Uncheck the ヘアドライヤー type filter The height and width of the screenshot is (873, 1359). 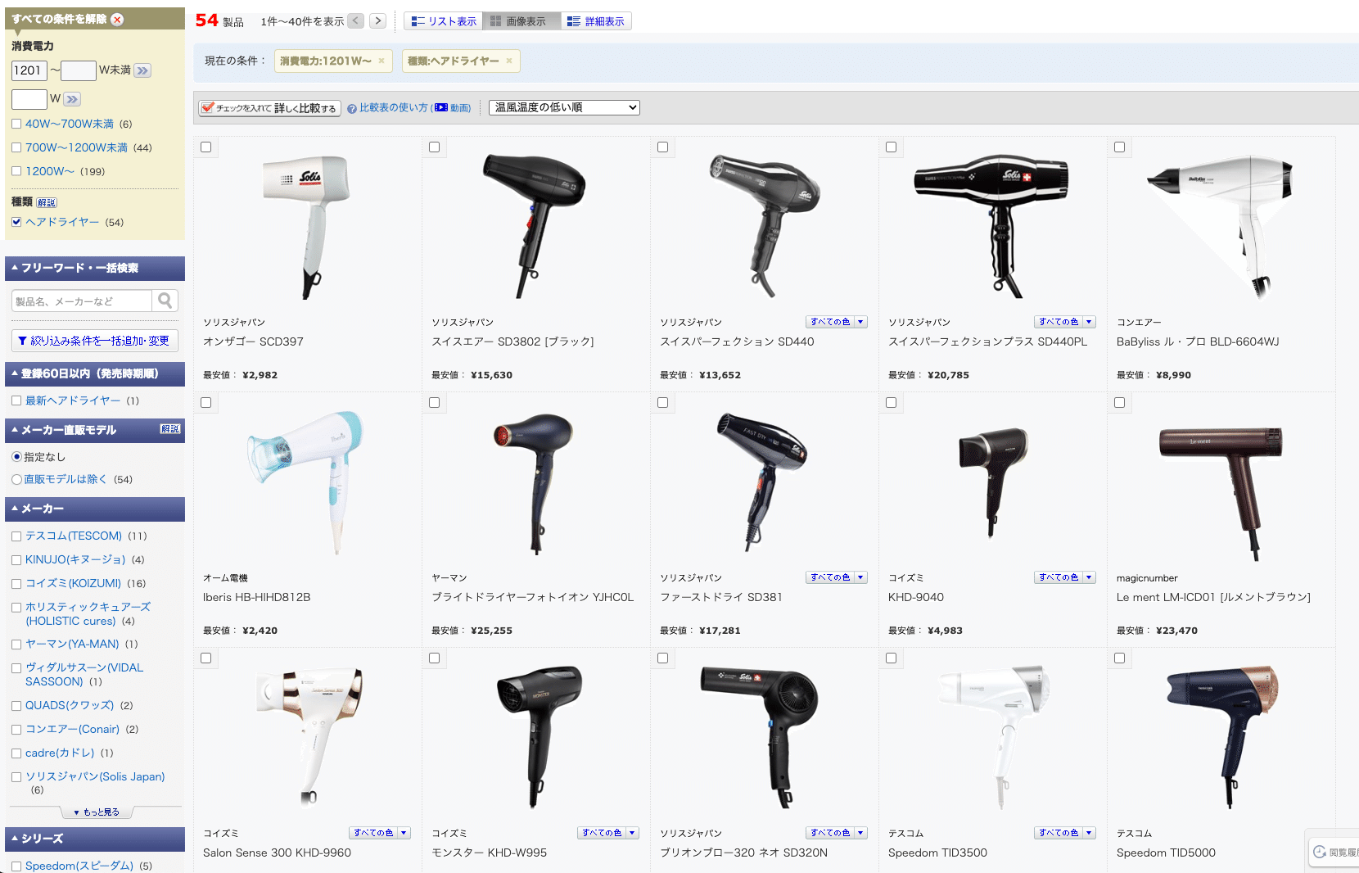tap(16, 222)
